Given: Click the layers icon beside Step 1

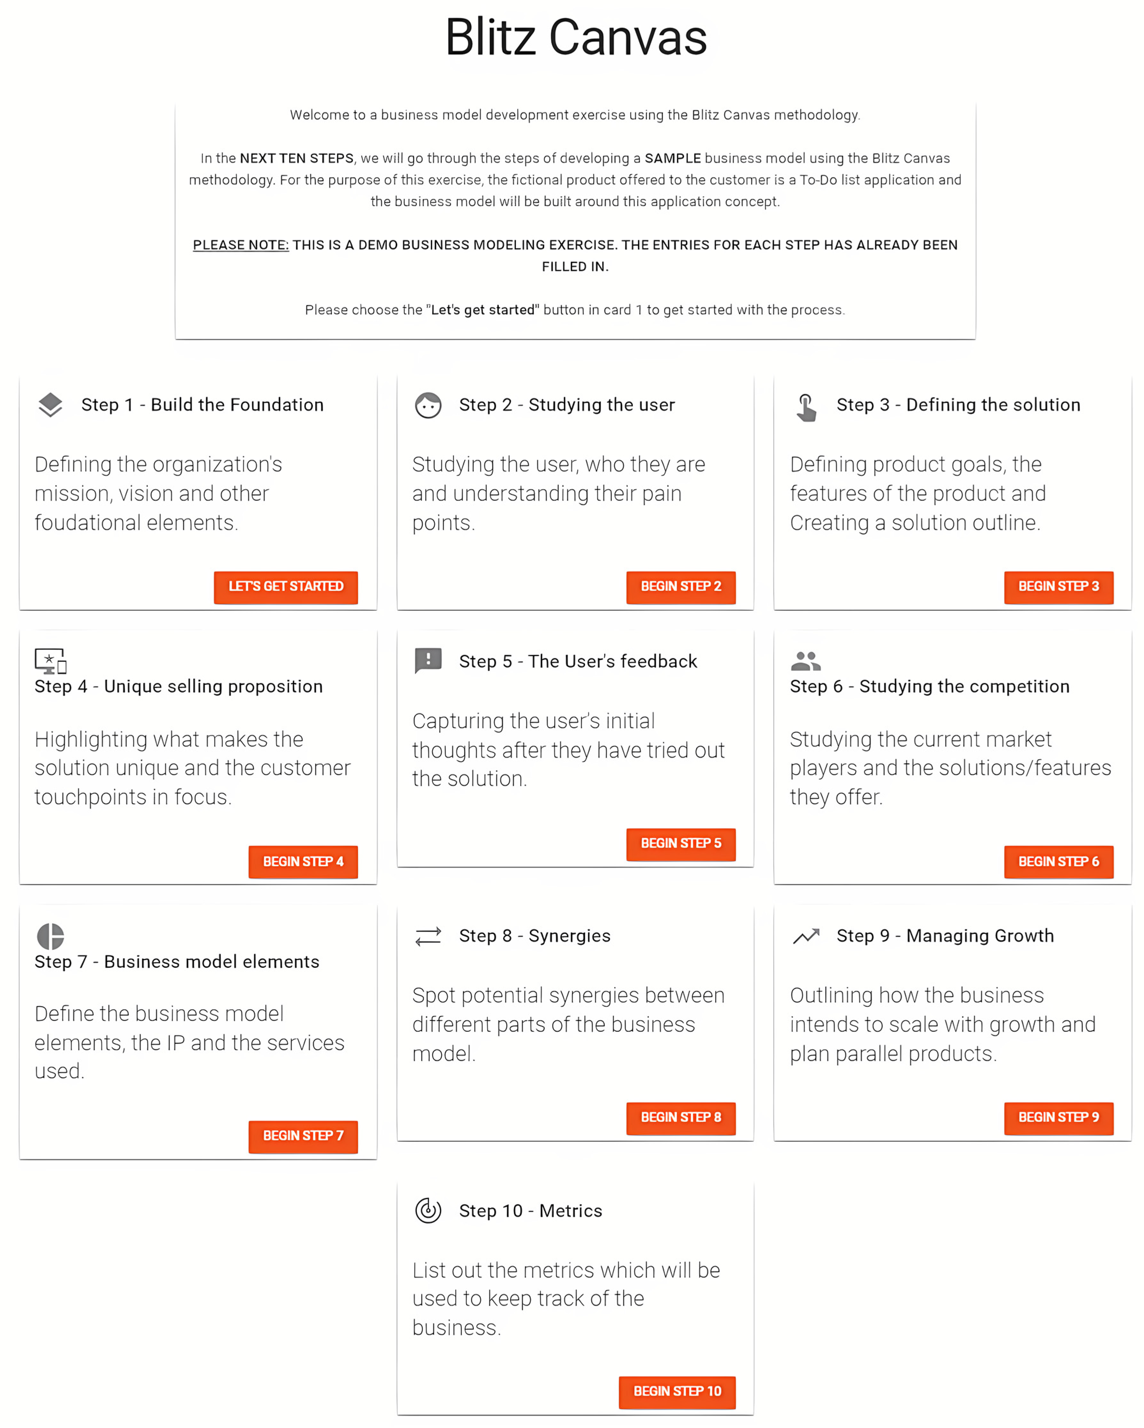Looking at the screenshot, I should (x=50, y=405).
